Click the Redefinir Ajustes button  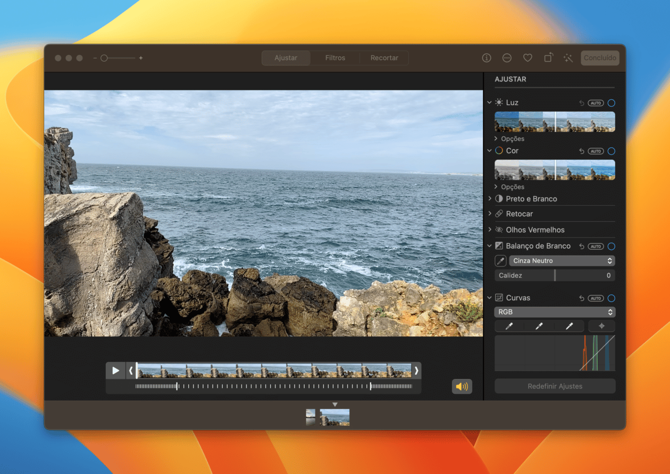click(x=555, y=386)
